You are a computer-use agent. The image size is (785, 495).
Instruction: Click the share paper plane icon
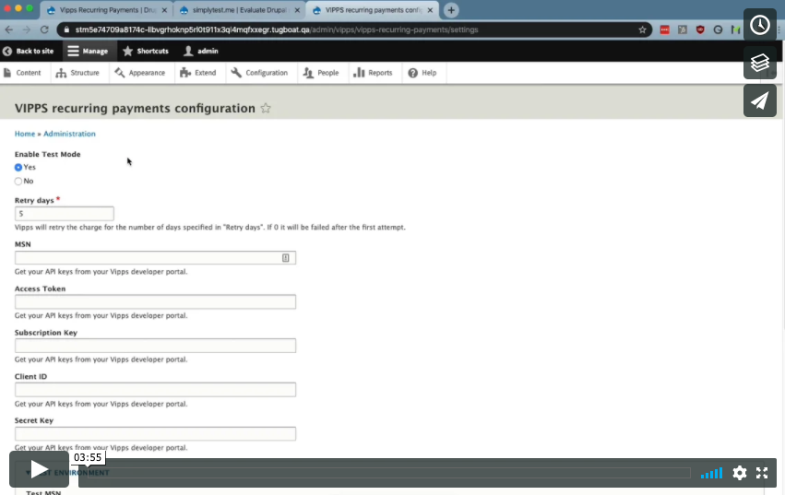tap(760, 100)
